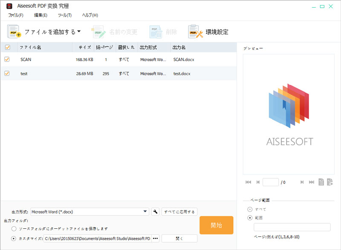Uncheck the test file checkbox
The width and height of the screenshot is (341, 250).
pos(7,74)
